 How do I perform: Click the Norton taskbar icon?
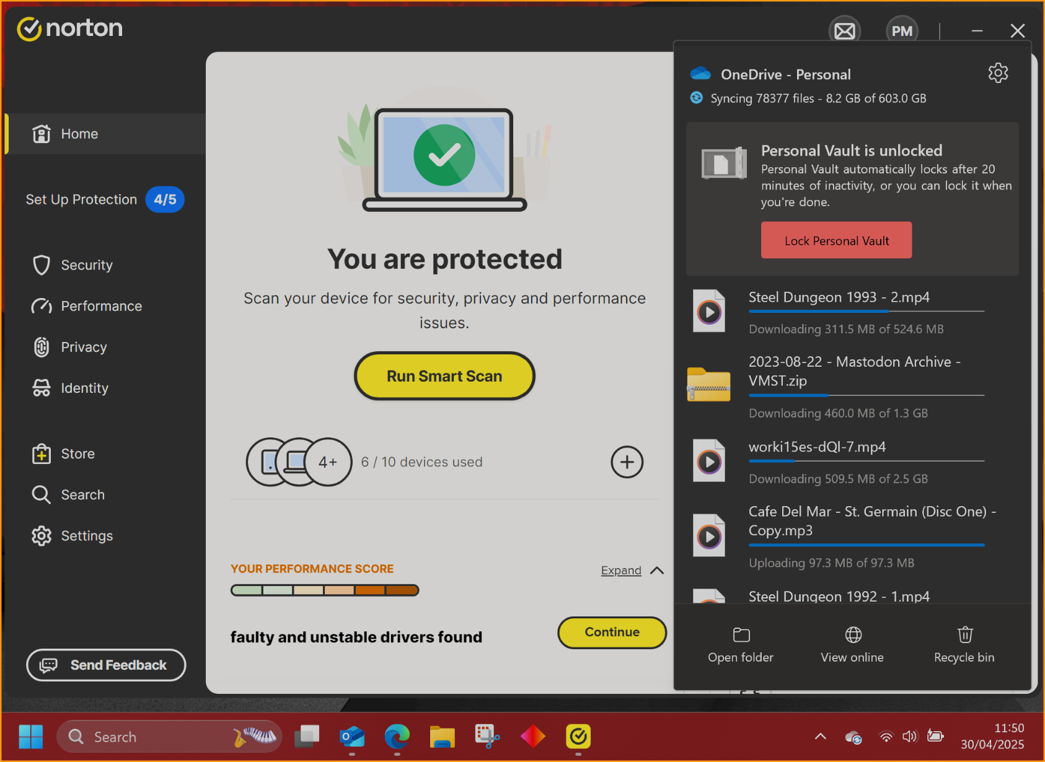578,737
